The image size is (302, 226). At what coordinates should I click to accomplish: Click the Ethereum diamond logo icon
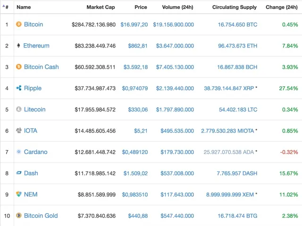pyautogui.click(x=18, y=46)
